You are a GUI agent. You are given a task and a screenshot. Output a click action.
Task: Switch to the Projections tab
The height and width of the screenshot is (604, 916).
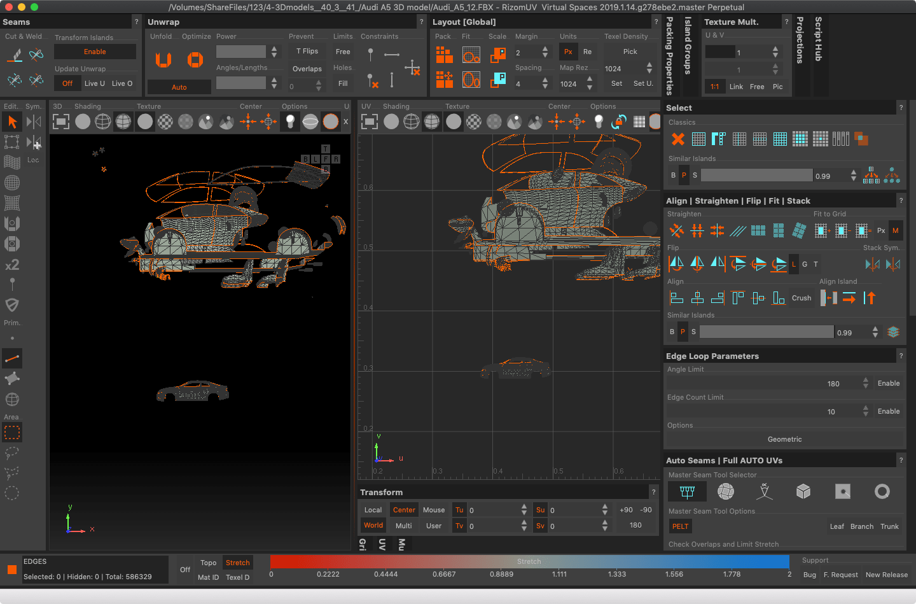click(x=800, y=40)
